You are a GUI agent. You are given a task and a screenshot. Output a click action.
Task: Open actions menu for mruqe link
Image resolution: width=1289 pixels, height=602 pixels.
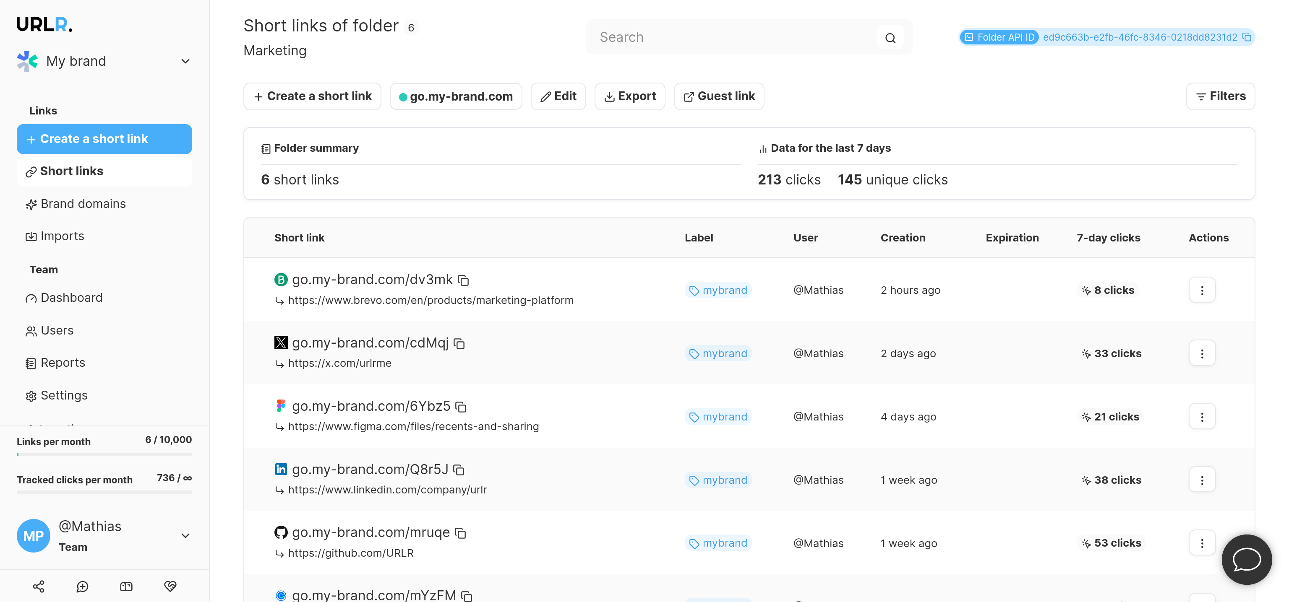1202,543
